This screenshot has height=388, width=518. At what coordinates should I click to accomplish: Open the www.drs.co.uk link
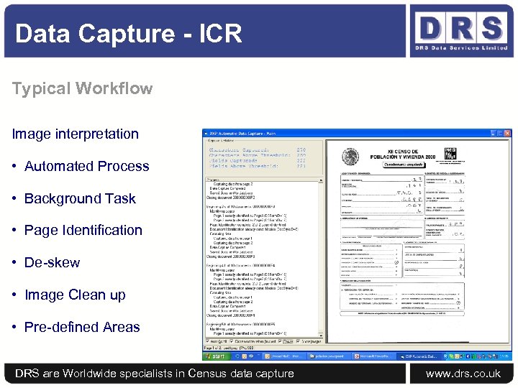(x=463, y=374)
